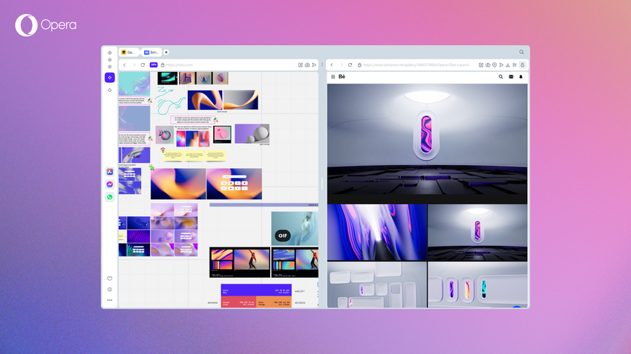Open Easy Setup in the right toolbar

(514, 65)
